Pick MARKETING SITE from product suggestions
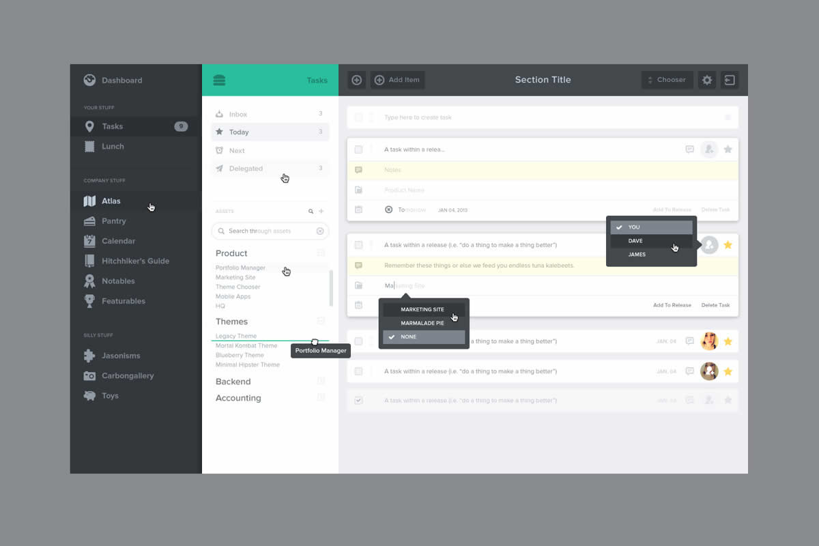This screenshot has height=546, width=819. pos(424,309)
